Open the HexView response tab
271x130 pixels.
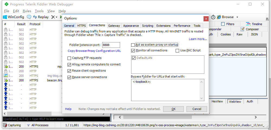pos(217,101)
